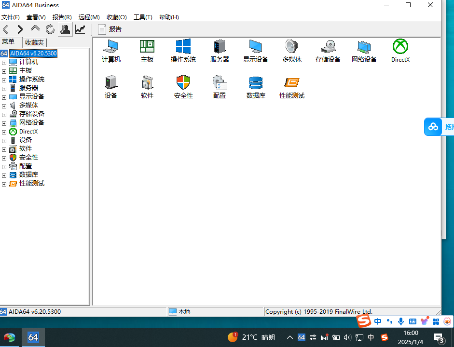Expand the 操作系统 tree node
The width and height of the screenshot is (454, 347).
[4, 80]
